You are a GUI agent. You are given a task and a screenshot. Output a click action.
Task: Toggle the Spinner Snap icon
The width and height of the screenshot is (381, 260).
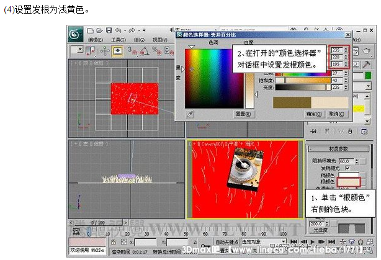(x=168, y=50)
